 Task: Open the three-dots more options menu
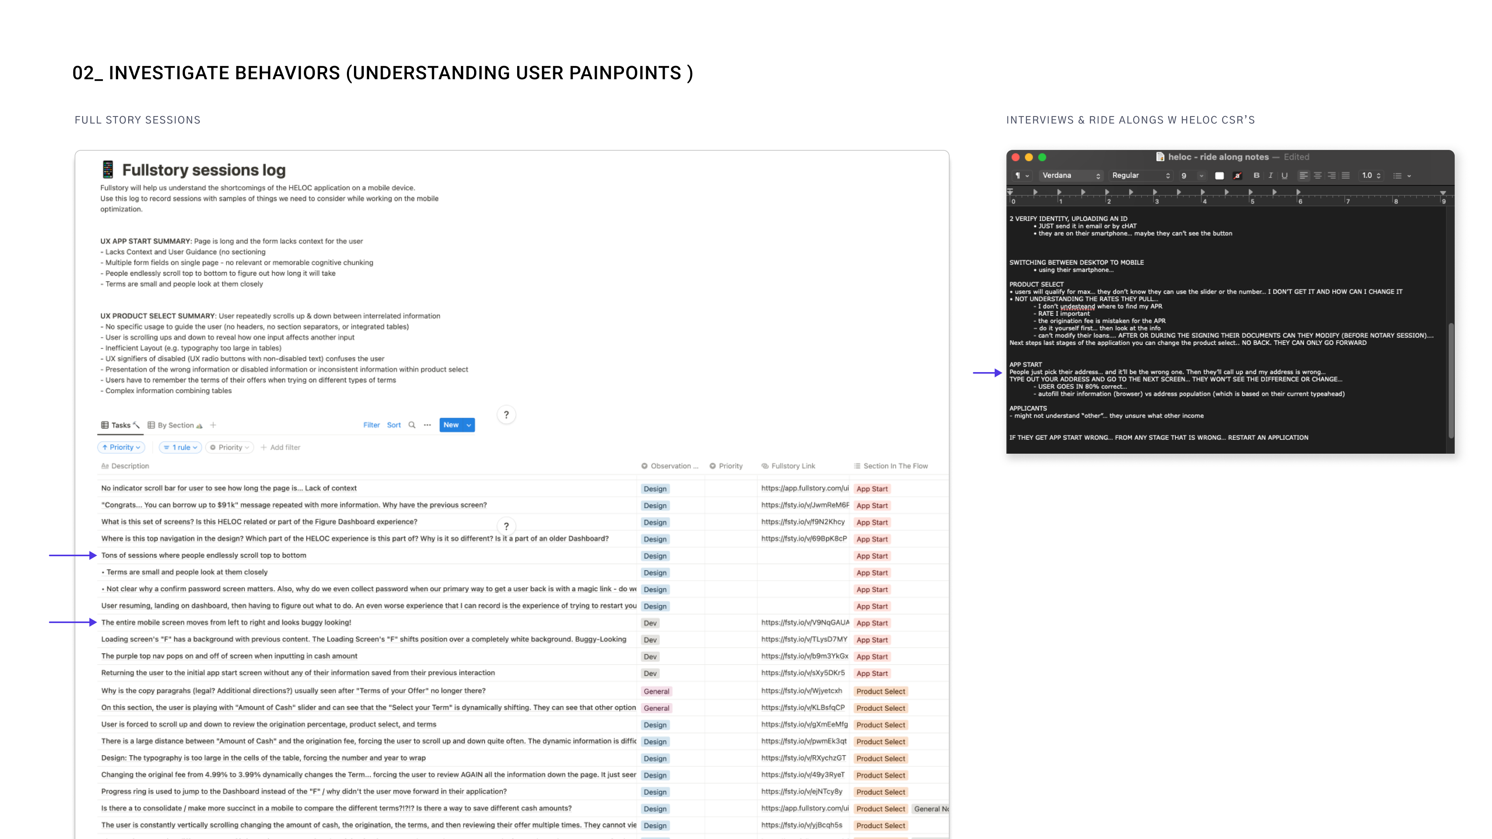point(427,425)
